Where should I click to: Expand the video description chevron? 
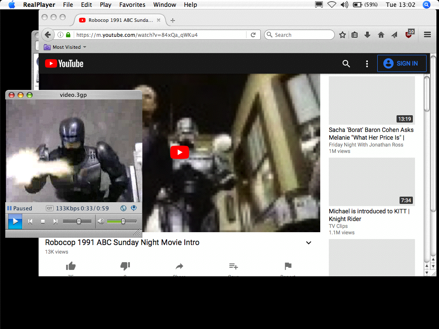309,242
